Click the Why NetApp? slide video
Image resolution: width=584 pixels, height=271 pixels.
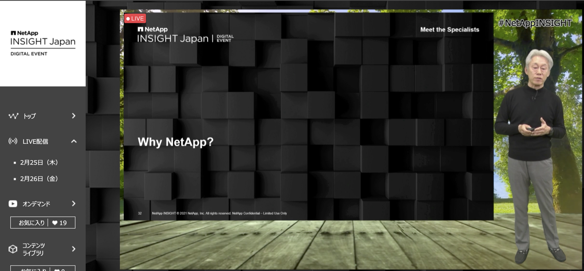[308, 116]
